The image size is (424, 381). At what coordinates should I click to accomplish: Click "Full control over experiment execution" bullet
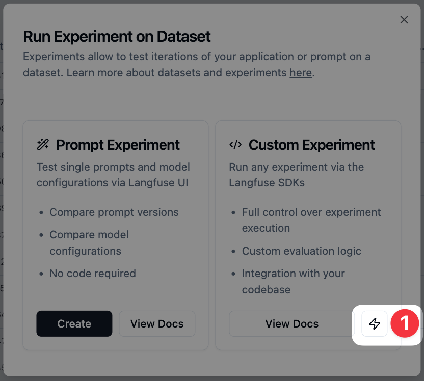point(311,220)
